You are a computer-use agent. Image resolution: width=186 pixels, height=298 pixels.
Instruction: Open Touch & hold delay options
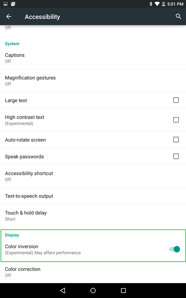(x=93, y=215)
